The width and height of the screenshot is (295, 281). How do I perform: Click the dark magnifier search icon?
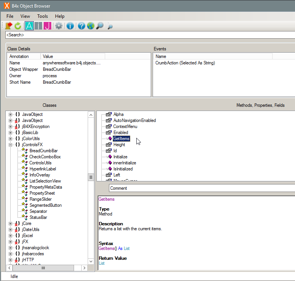coord(99,26)
